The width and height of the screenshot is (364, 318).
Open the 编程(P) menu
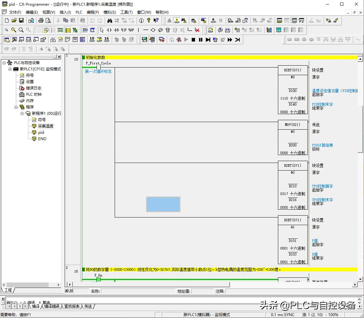[93, 12]
